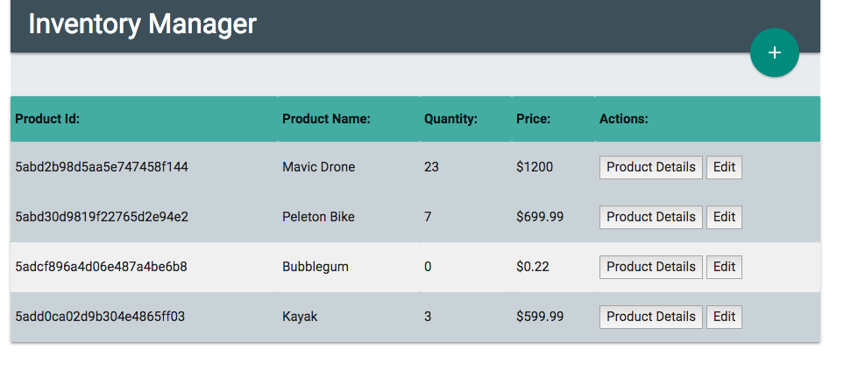Select the quantity 7 cell
The width and height of the screenshot is (851, 370).
pyautogui.click(x=428, y=217)
